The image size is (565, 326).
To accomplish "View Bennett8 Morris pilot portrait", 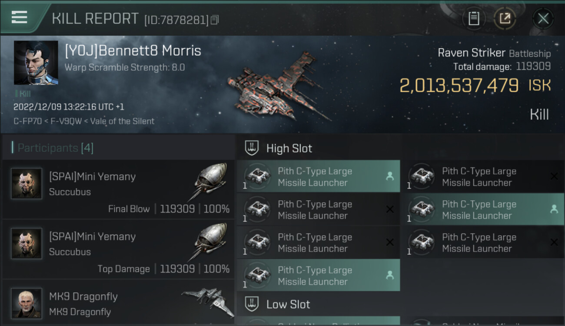I will (x=36, y=63).
